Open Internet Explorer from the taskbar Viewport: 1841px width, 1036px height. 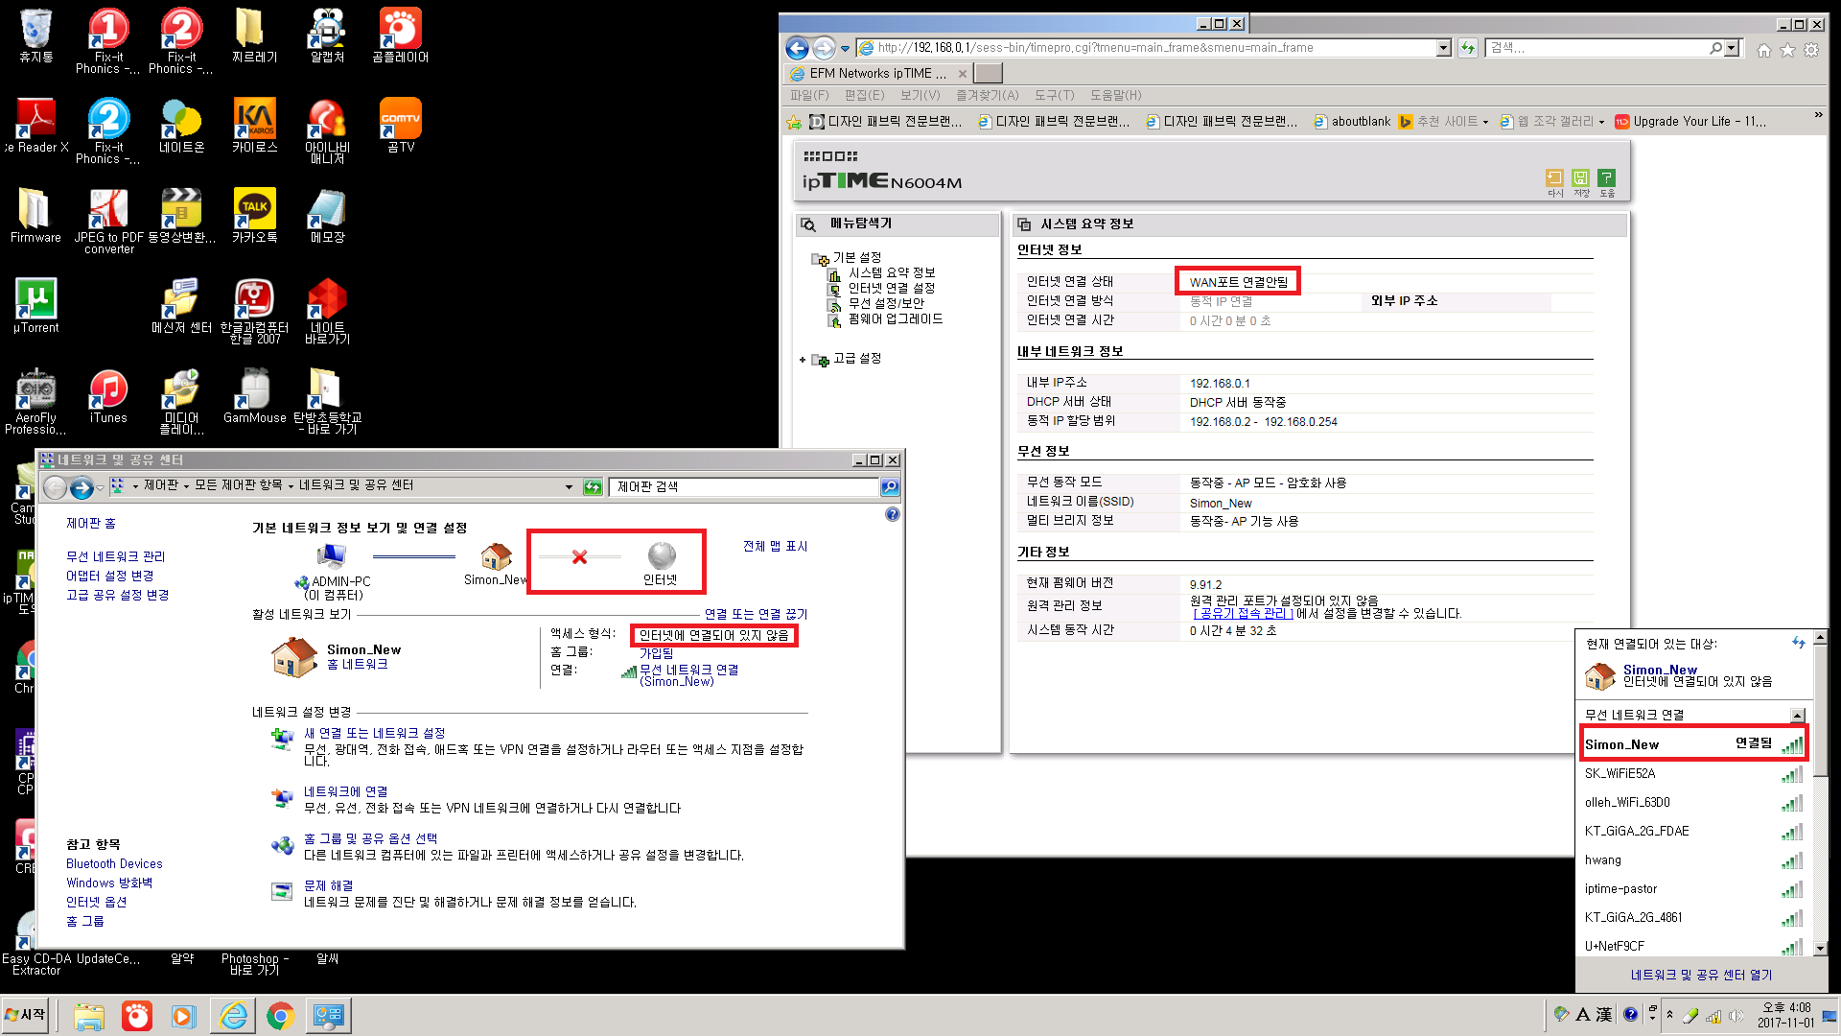click(233, 1015)
